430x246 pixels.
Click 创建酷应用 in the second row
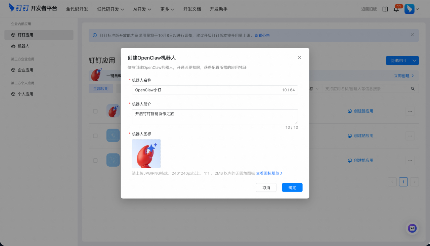pyautogui.click(x=360, y=136)
